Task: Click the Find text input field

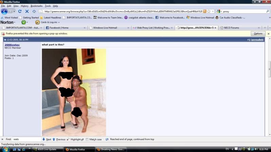Action: coord(26,139)
